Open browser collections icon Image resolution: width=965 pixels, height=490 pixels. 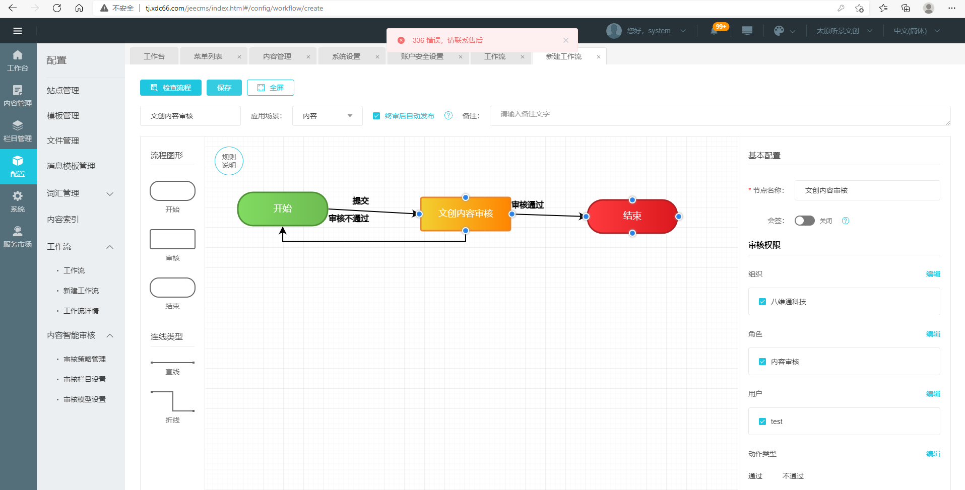[906, 8]
